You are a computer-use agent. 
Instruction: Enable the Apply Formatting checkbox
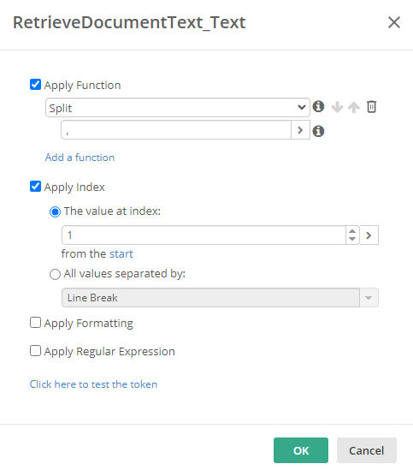click(35, 323)
